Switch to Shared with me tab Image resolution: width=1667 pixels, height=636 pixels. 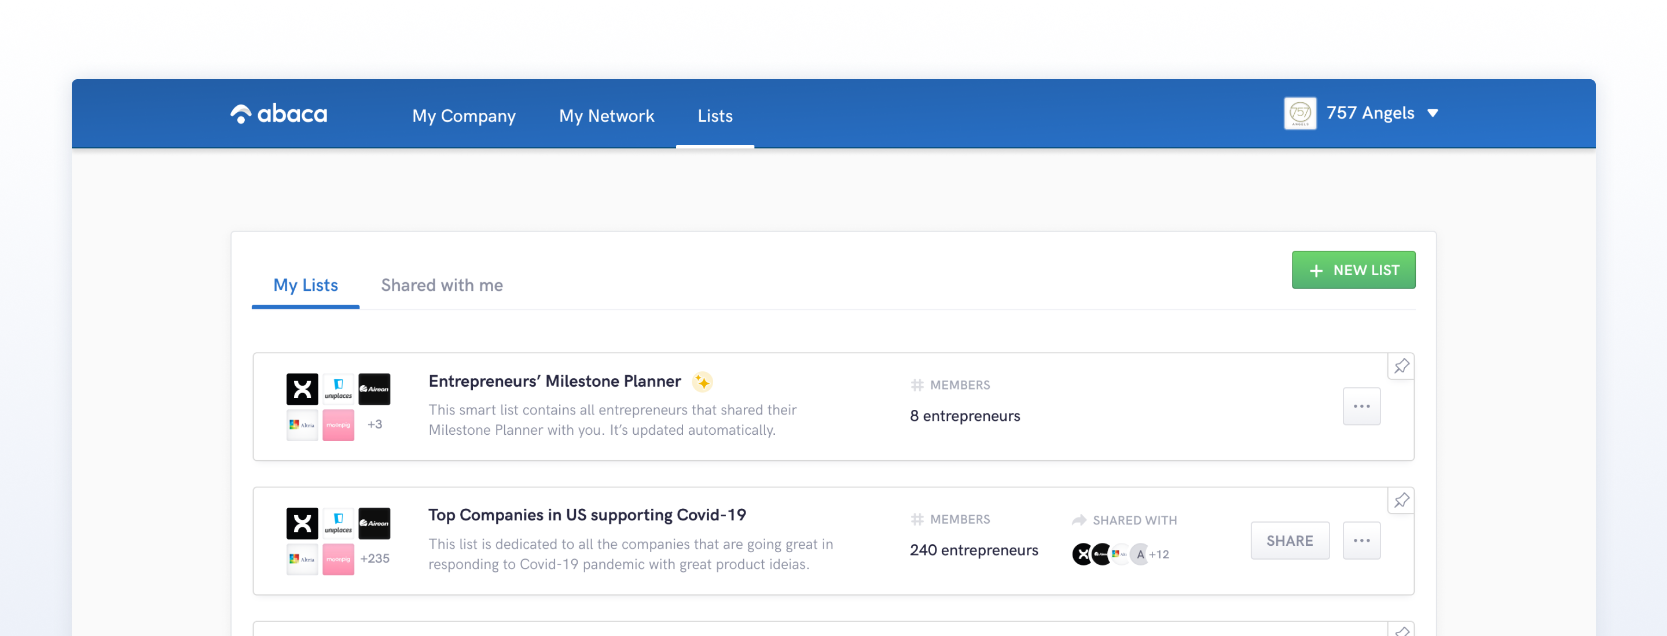point(441,285)
